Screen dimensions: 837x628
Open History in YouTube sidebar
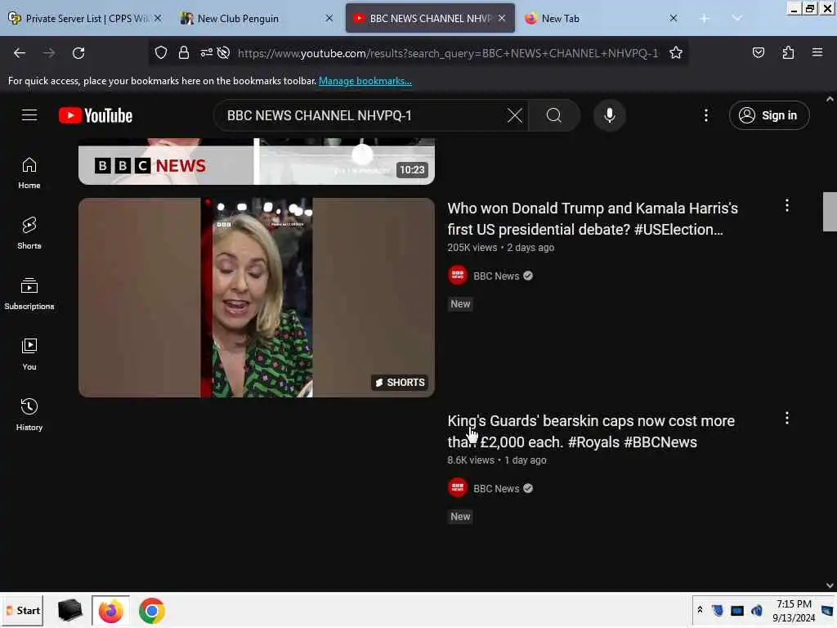(29, 415)
